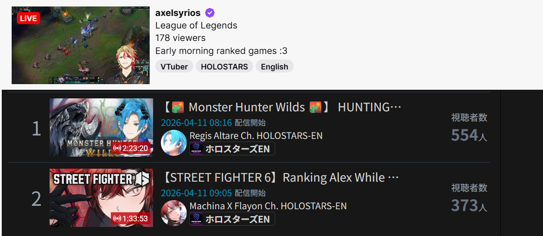Select the VTuber tag

point(174,66)
